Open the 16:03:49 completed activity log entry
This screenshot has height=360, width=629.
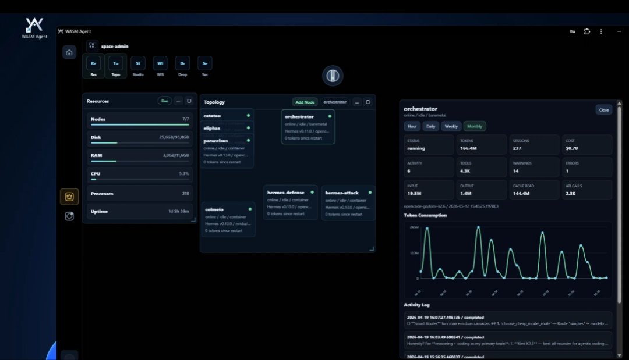[x=508, y=340]
